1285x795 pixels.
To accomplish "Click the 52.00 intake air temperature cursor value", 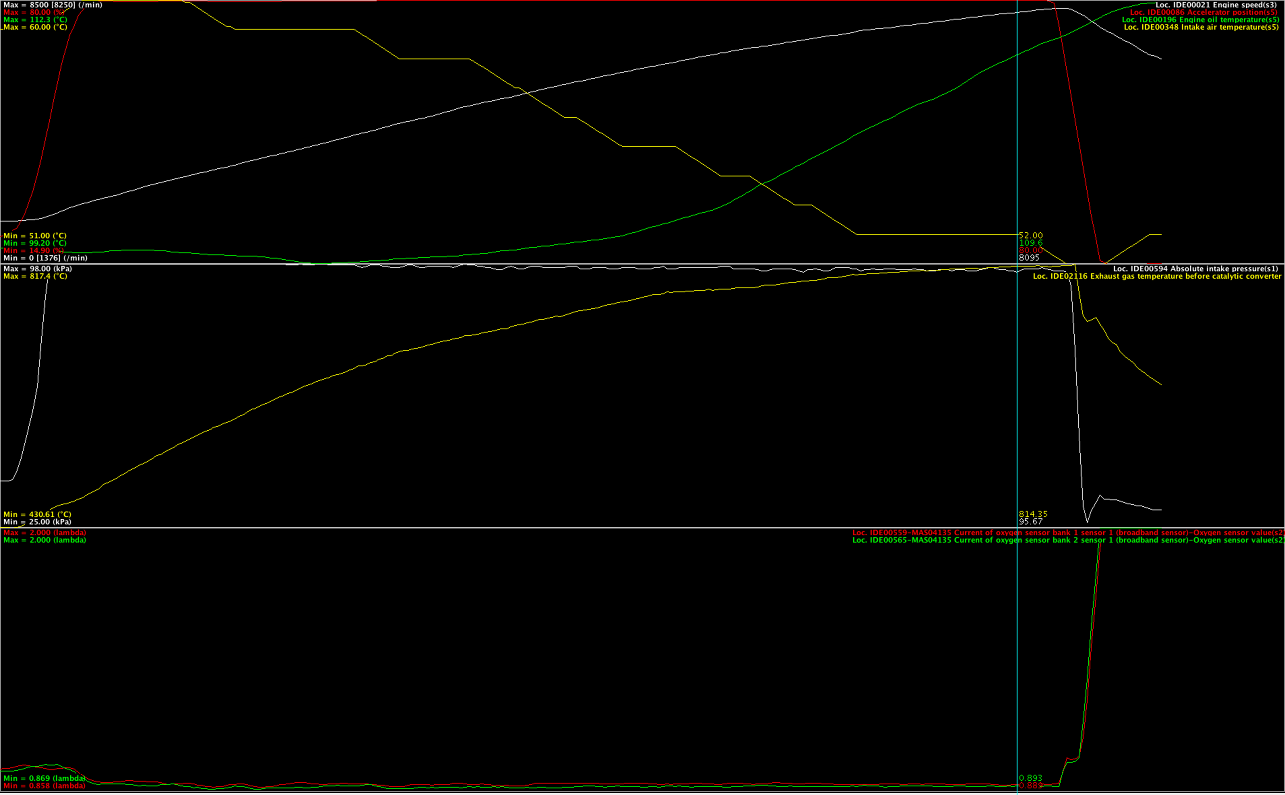I will pos(1030,235).
